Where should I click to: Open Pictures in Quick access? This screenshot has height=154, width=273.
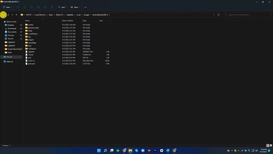pyautogui.click(x=11, y=35)
